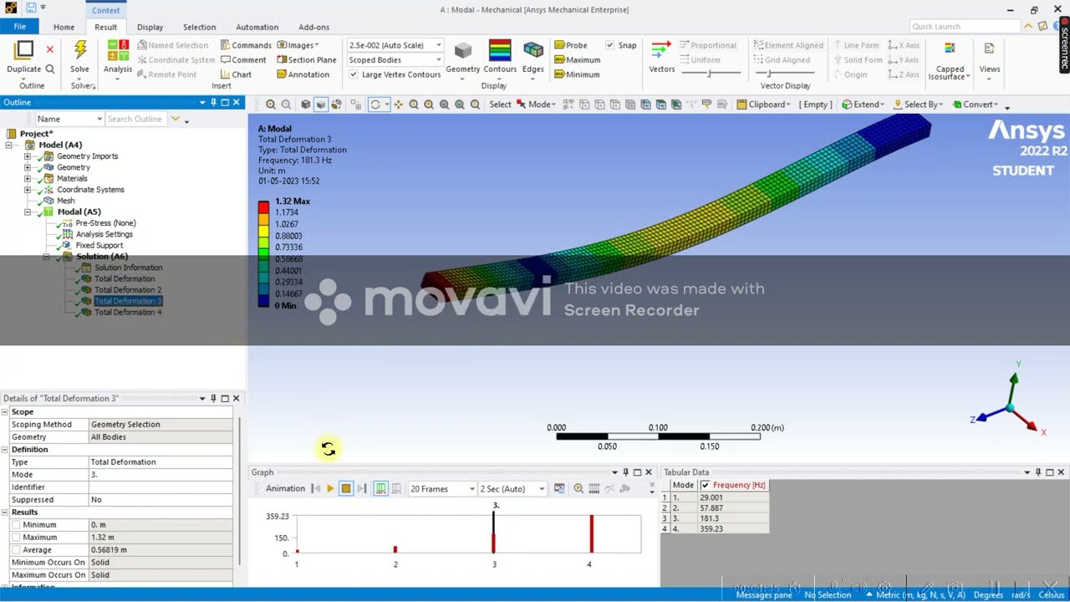This screenshot has height=602, width=1070.
Task: Toggle the Maximum label
Action: point(577,59)
